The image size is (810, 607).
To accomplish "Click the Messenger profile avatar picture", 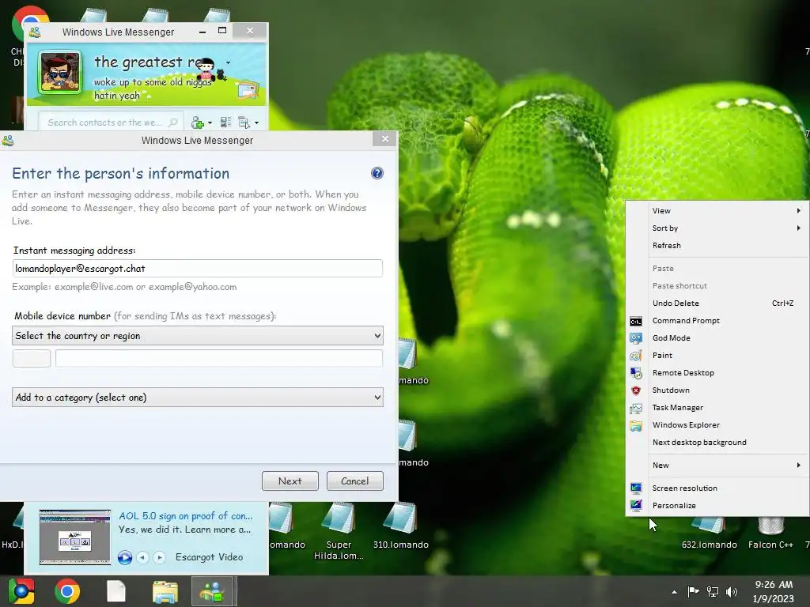I will click(60, 72).
